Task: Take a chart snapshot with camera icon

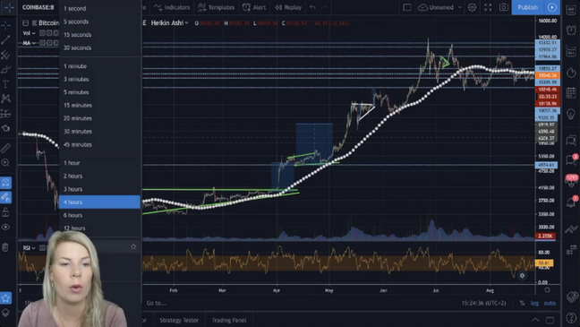Action: click(503, 7)
